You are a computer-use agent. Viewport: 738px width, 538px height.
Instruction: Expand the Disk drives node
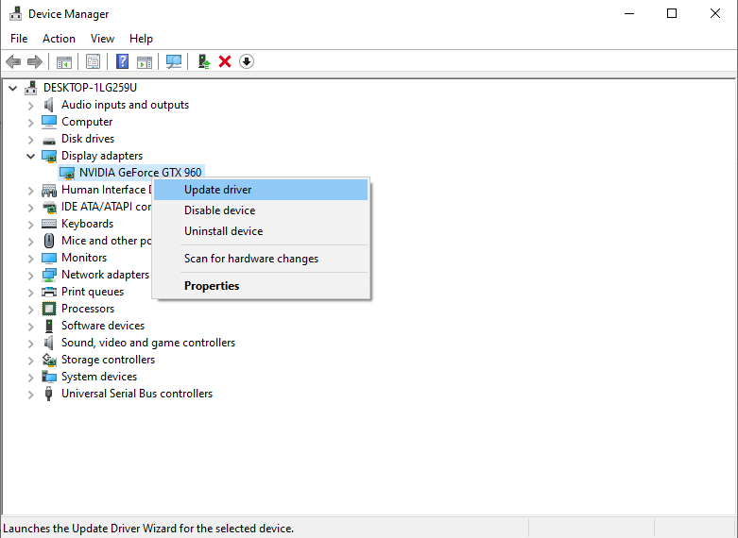(30, 140)
